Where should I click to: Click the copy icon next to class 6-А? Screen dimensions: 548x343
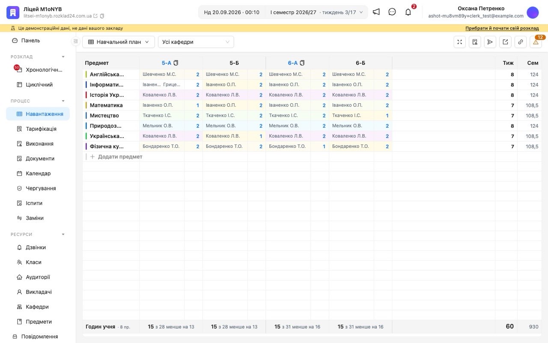pyautogui.click(x=302, y=63)
